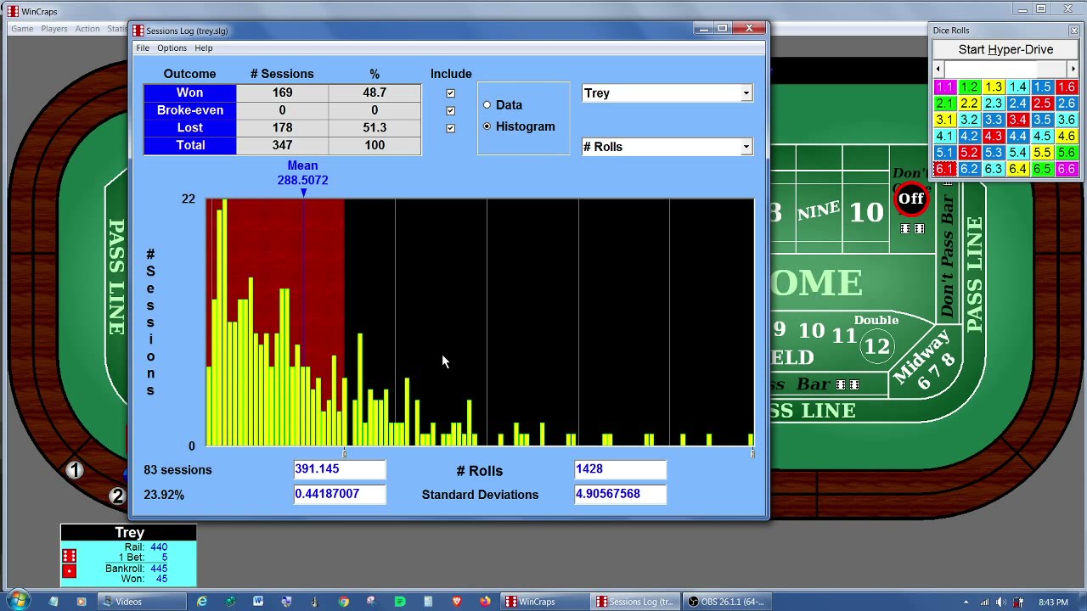The height and width of the screenshot is (611, 1087).
Task: Click the network signal tray icon
Action: (x=984, y=603)
